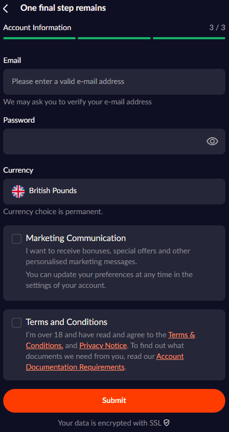Focus the Email address input field
Screen dimensions: 229x432
coord(114,82)
